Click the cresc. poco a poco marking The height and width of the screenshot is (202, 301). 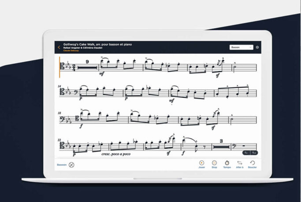pos(116,154)
